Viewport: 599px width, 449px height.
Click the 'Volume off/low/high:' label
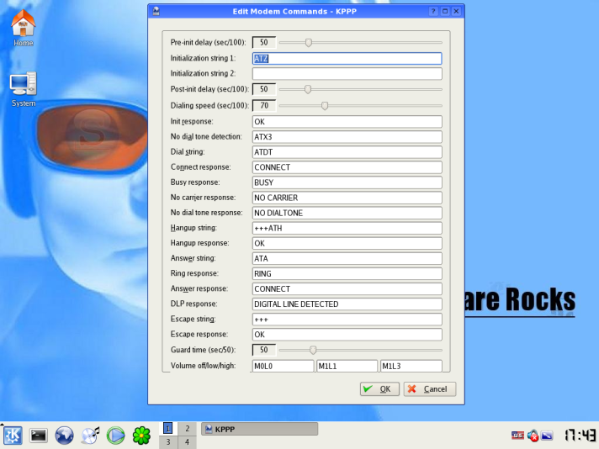203,366
